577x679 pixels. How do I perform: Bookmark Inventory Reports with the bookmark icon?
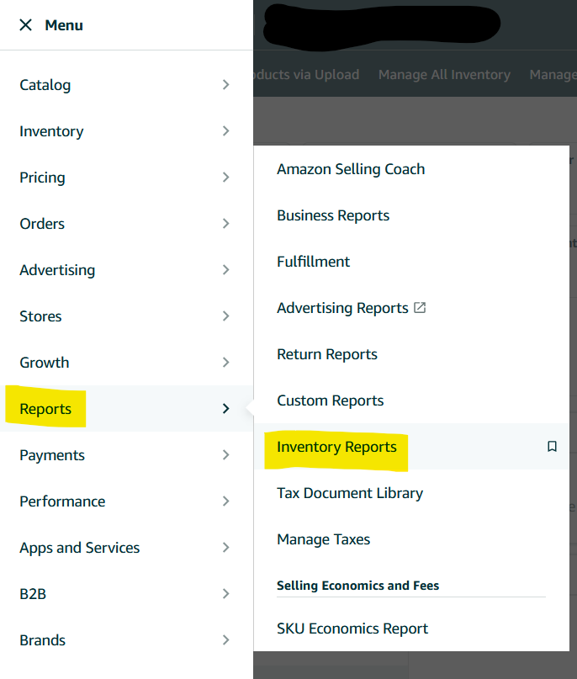pyautogui.click(x=552, y=447)
